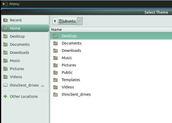172x123 pixels.
Task: Click the Desktop folder icon in file list
Action: click(55, 36)
